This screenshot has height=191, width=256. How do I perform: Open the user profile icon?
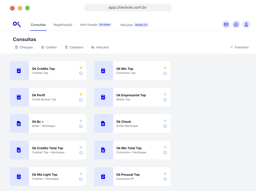tap(246, 25)
